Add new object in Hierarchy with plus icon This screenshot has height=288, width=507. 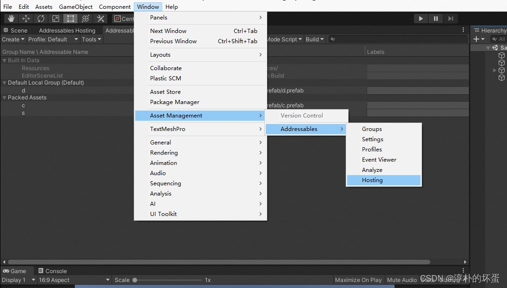[476, 39]
